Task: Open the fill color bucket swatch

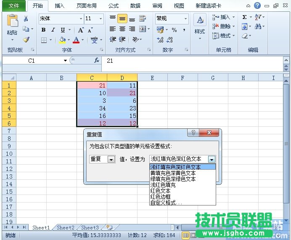Action: [63, 40]
